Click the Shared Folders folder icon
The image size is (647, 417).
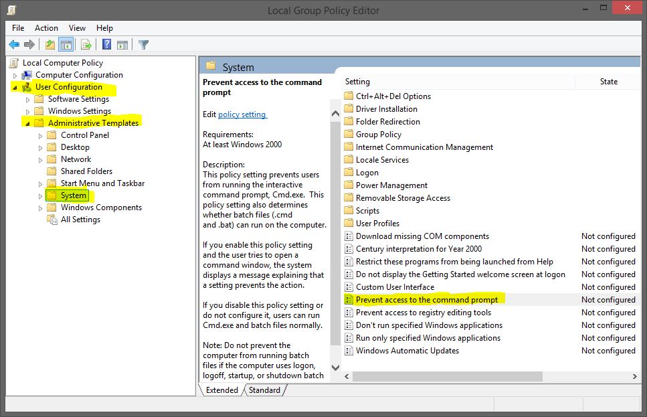tap(52, 171)
